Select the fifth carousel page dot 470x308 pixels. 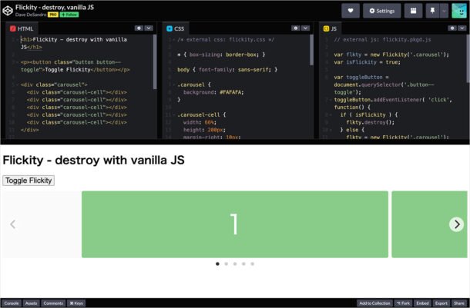pos(253,263)
